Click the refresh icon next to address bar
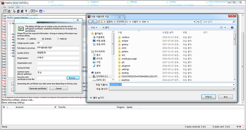This screenshot has height=130, width=246. (x=198, y=22)
